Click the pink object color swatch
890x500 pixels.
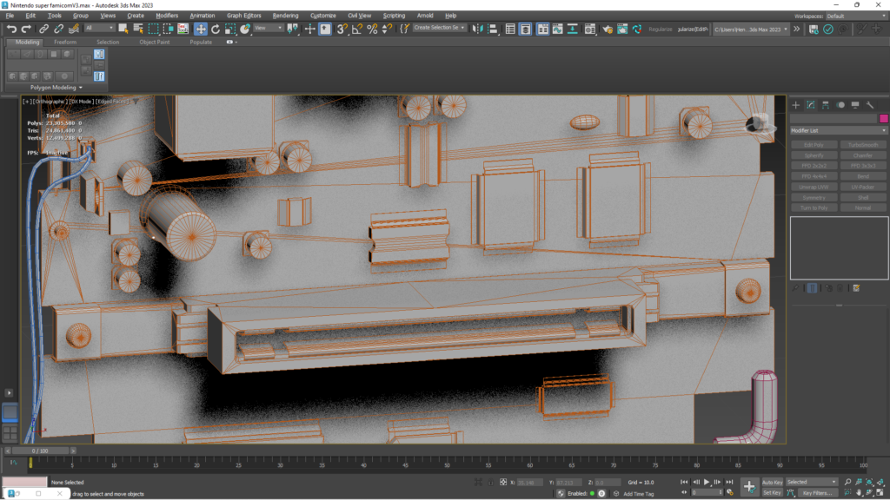click(884, 118)
